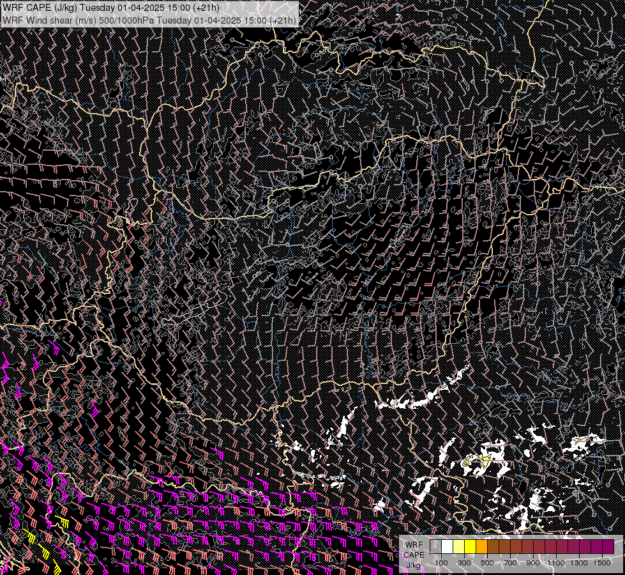This screenshot has width=625, height=575.
Task: Click the legend value '900'
Action: pos(533,563)
